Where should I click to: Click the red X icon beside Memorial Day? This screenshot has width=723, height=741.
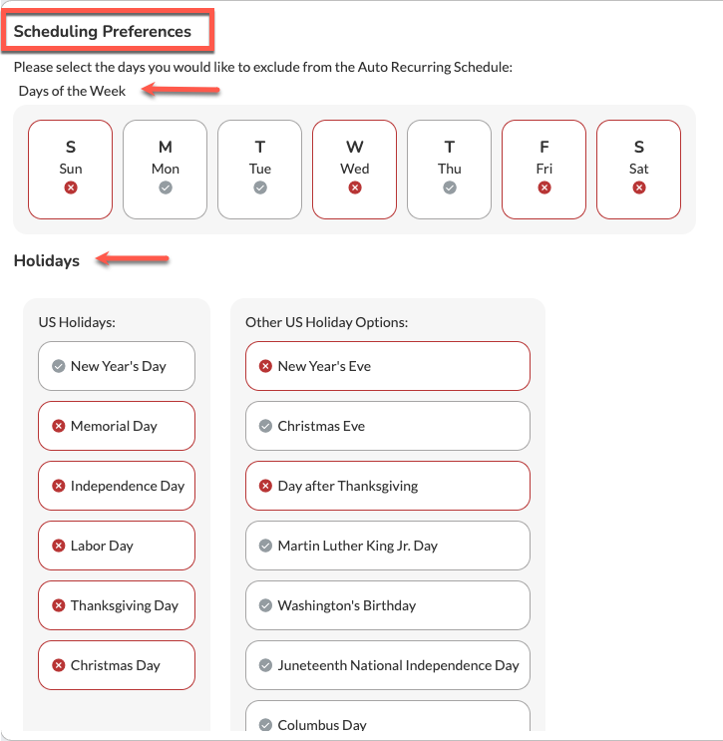tap(59, 426)
